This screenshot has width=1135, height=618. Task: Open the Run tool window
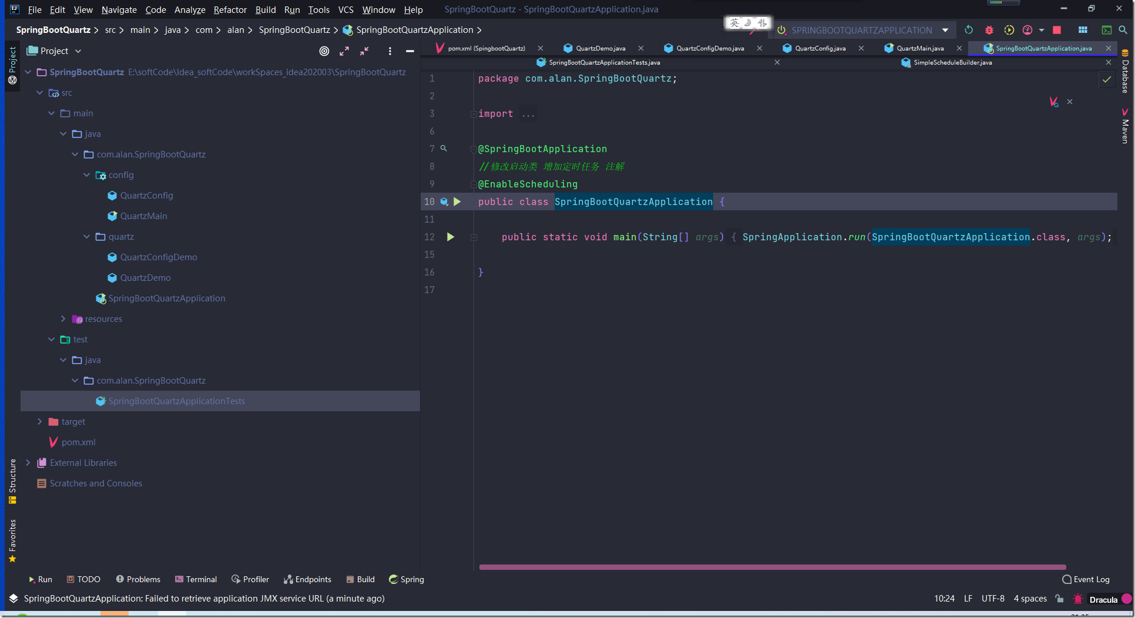[40, 579]
